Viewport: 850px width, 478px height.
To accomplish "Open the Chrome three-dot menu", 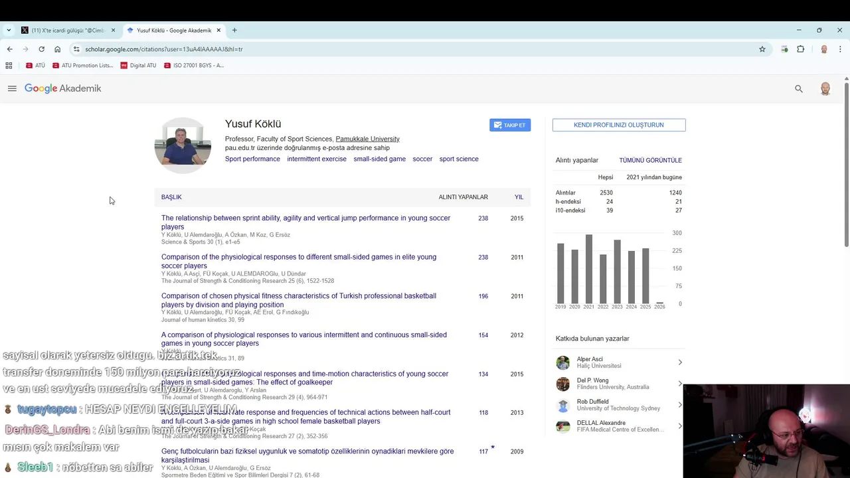I will click(x=840, y=49).
